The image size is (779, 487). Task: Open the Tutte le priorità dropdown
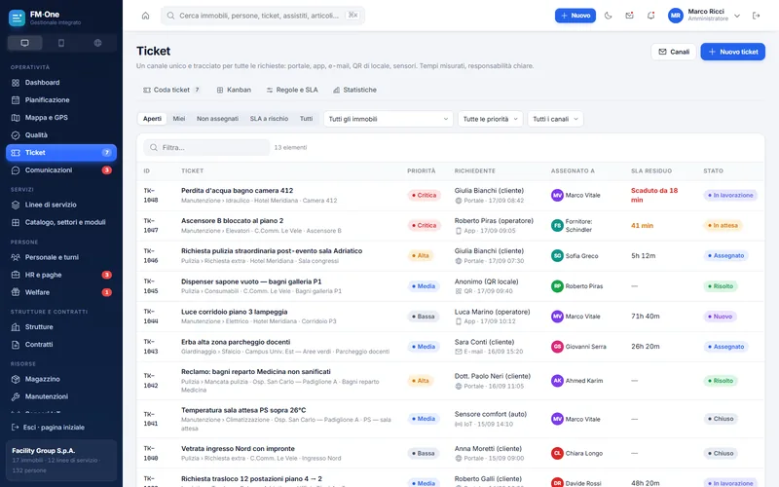point(491,119)
